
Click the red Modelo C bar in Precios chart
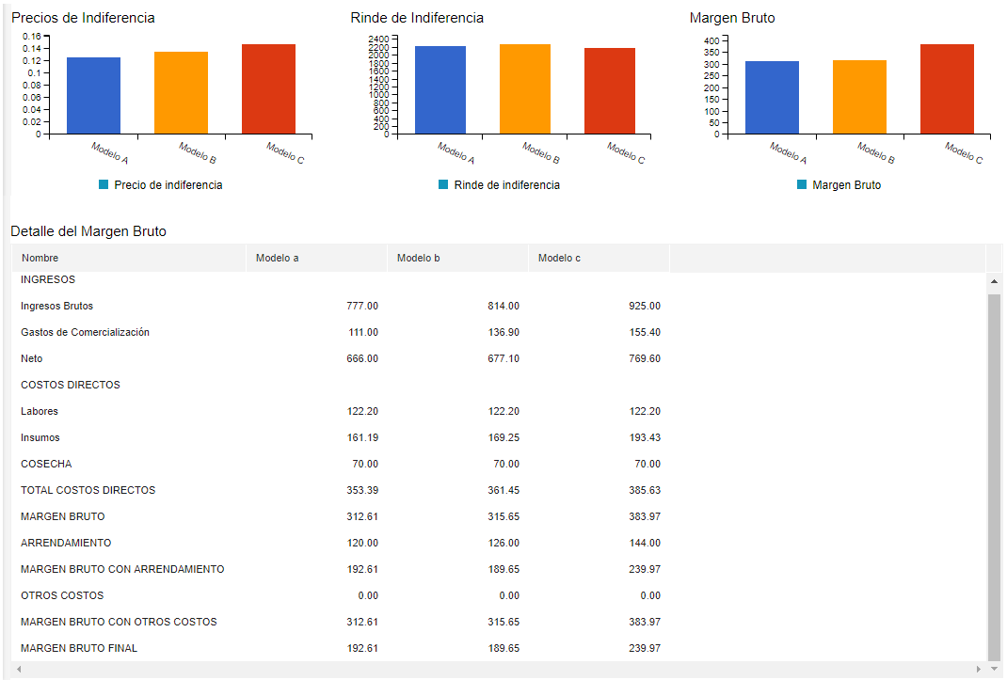coord(268,88)
